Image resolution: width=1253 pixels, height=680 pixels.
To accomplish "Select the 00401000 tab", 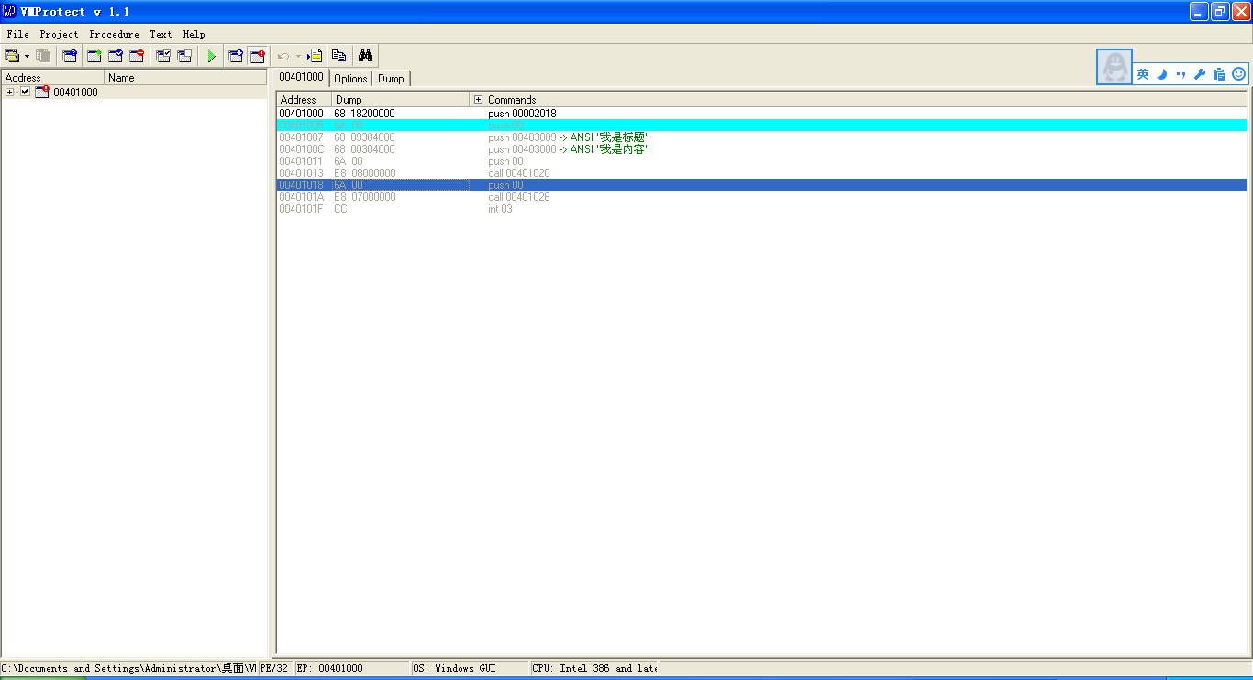I will (x=301, y=77).
